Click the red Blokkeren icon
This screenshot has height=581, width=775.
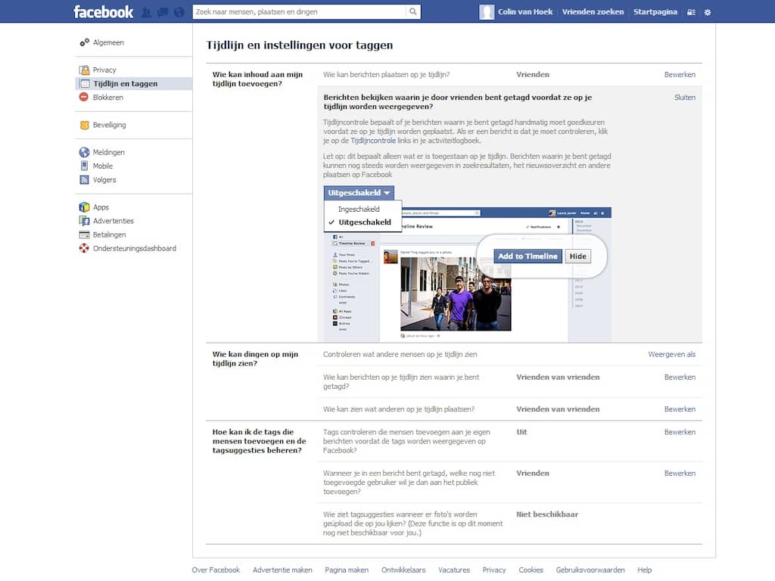84,97
